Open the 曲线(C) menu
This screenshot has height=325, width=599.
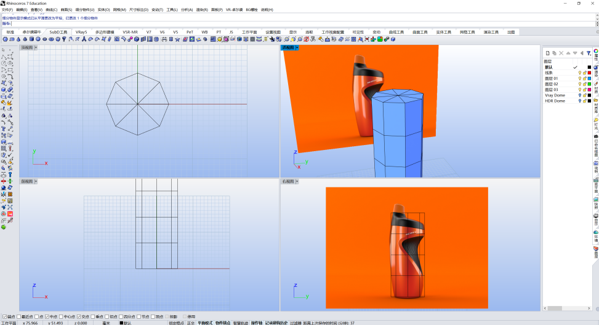[51, 10]
